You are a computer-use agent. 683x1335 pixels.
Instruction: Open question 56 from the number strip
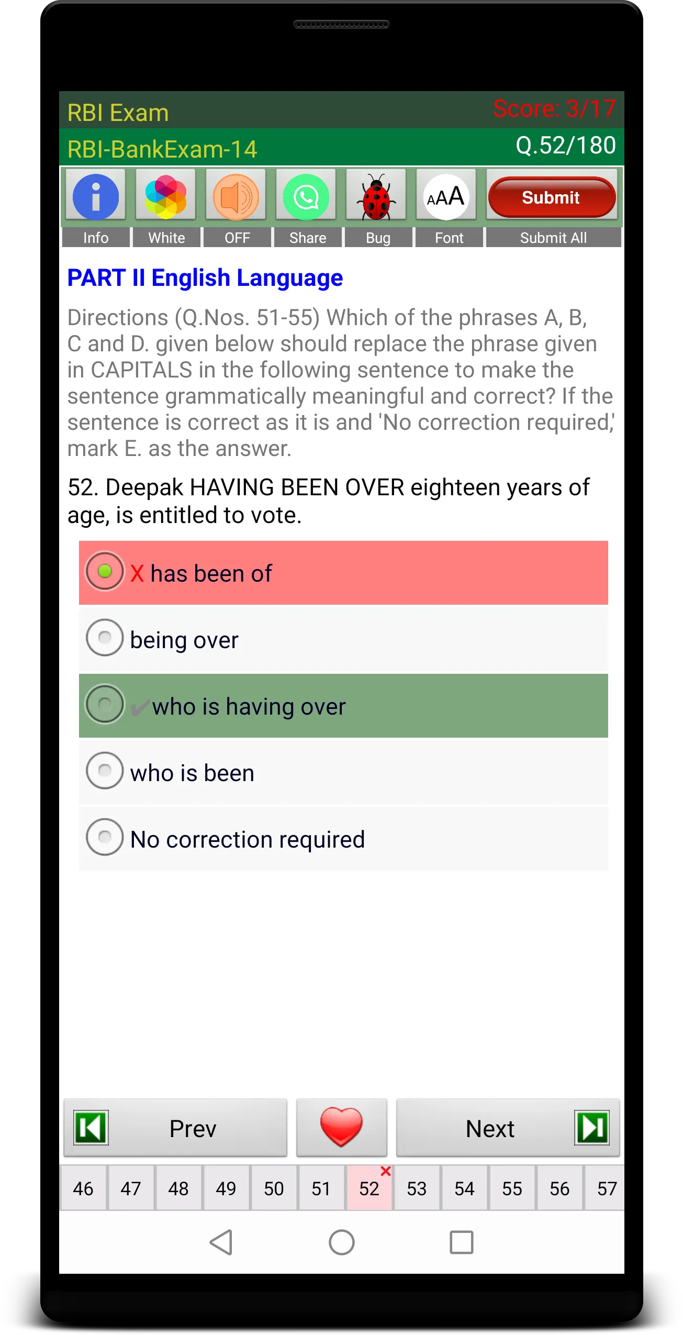click(x=559, y=1188)
